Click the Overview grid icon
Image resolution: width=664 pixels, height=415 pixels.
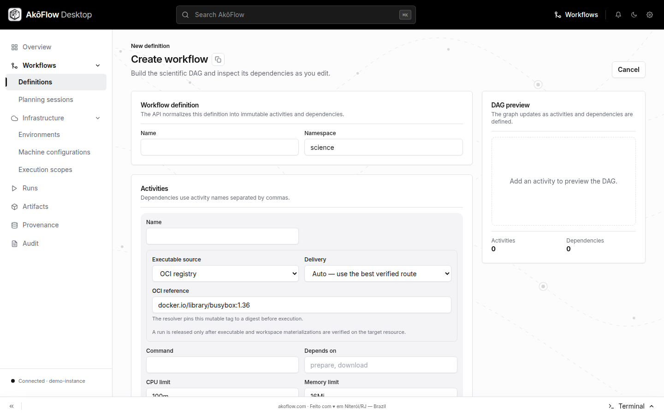click(x=14, y=47)
